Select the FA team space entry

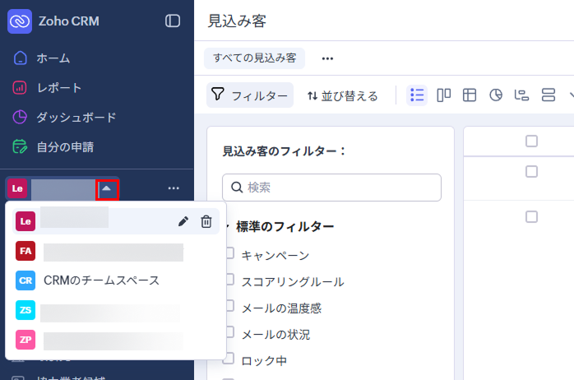[x=116, y=251]
